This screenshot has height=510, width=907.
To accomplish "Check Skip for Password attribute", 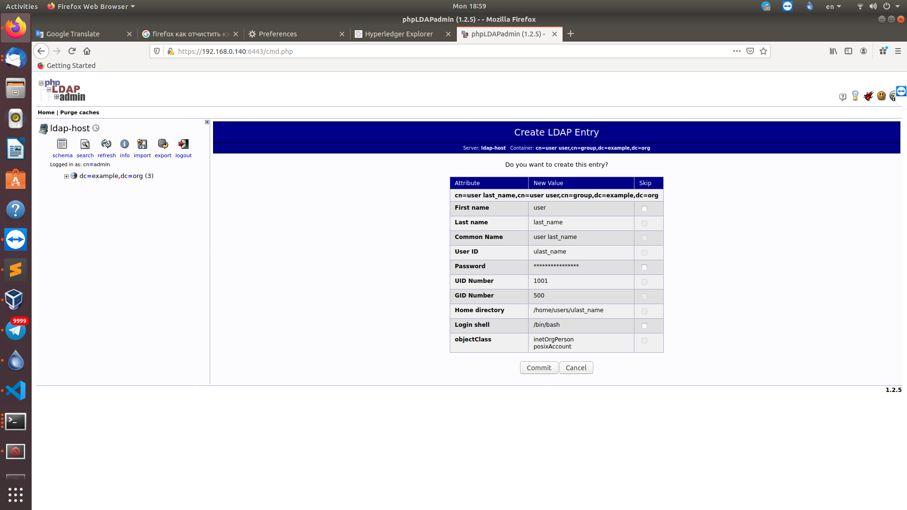I will (x=644, y=267).
